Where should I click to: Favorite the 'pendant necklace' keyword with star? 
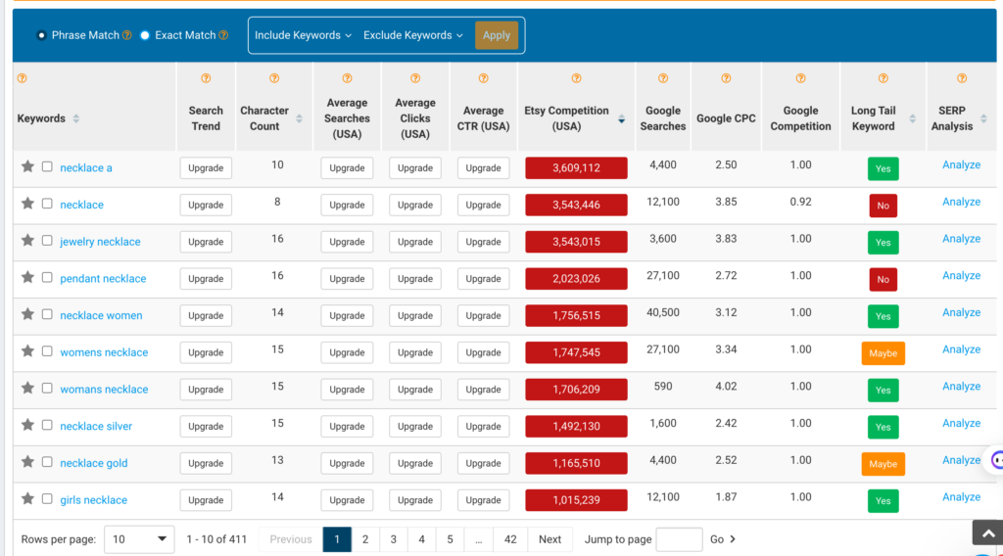click(x=27, y=278)
